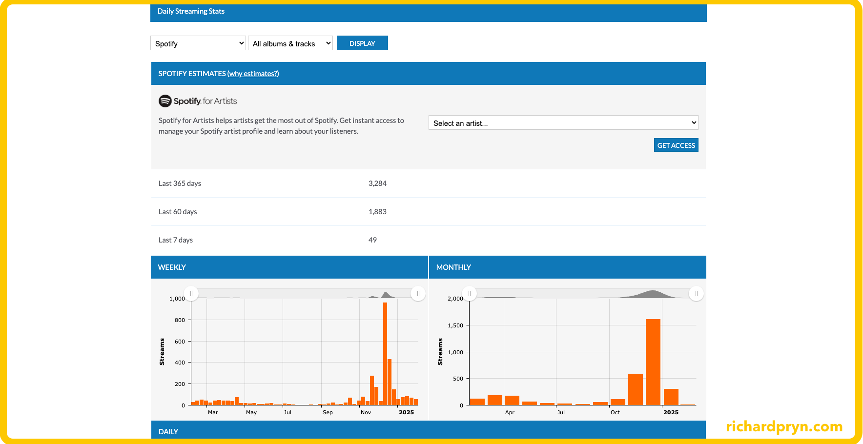Click the Apr label on monthly chart
Image resolution: width=863 pixels, height=444 pixels.
510,412
